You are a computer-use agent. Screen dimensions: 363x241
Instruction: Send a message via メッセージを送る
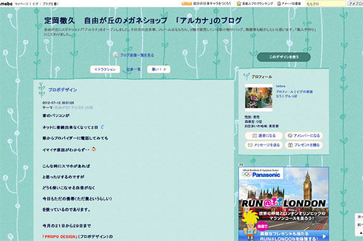(264, 145)
